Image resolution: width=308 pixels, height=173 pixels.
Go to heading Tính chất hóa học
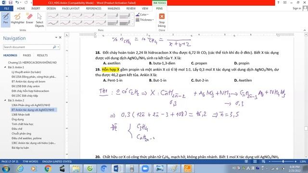23,124
